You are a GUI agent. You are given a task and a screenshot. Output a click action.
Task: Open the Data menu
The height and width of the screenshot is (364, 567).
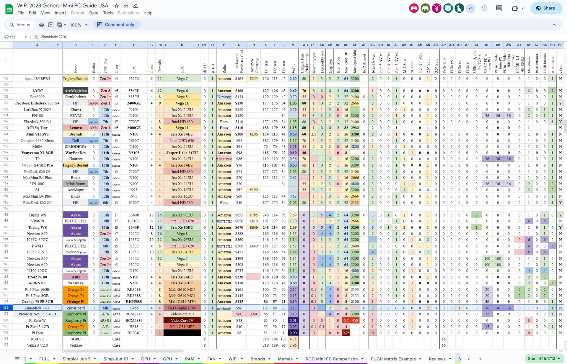[x=94, y=13]
